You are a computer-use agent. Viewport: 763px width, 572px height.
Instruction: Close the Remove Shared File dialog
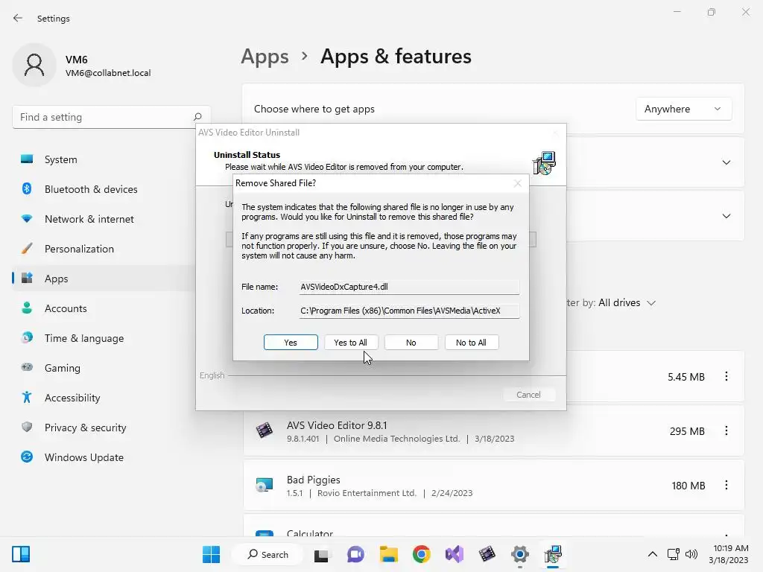point(518,183)
